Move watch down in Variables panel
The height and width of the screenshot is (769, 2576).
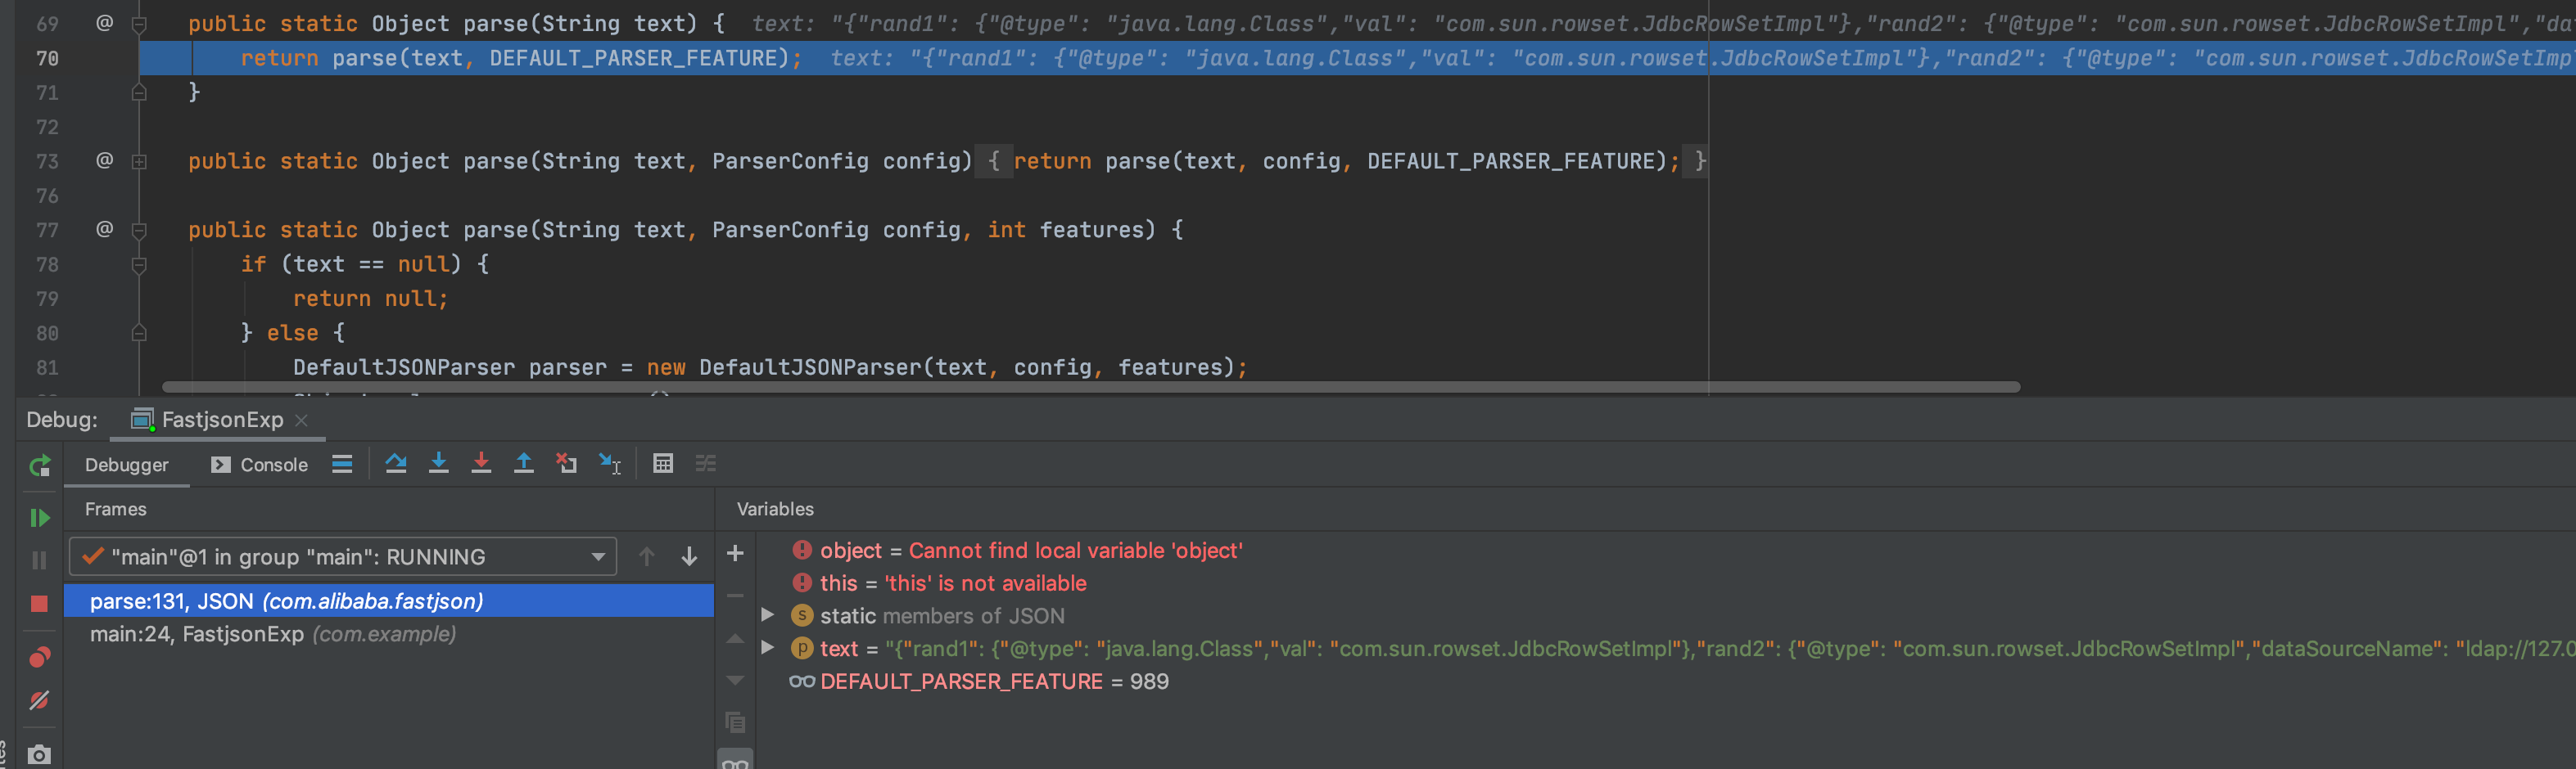(x=735, y=680)
